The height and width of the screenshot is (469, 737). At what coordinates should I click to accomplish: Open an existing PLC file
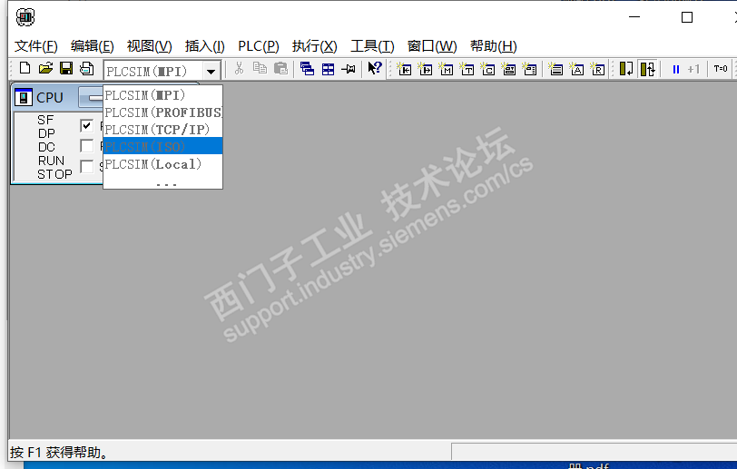point(45,69)
